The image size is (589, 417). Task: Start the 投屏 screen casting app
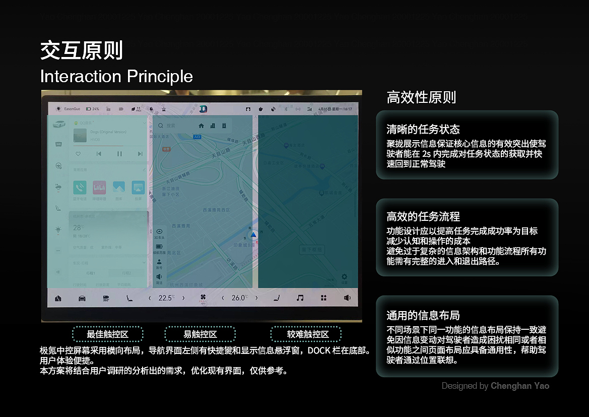(138, 187)
